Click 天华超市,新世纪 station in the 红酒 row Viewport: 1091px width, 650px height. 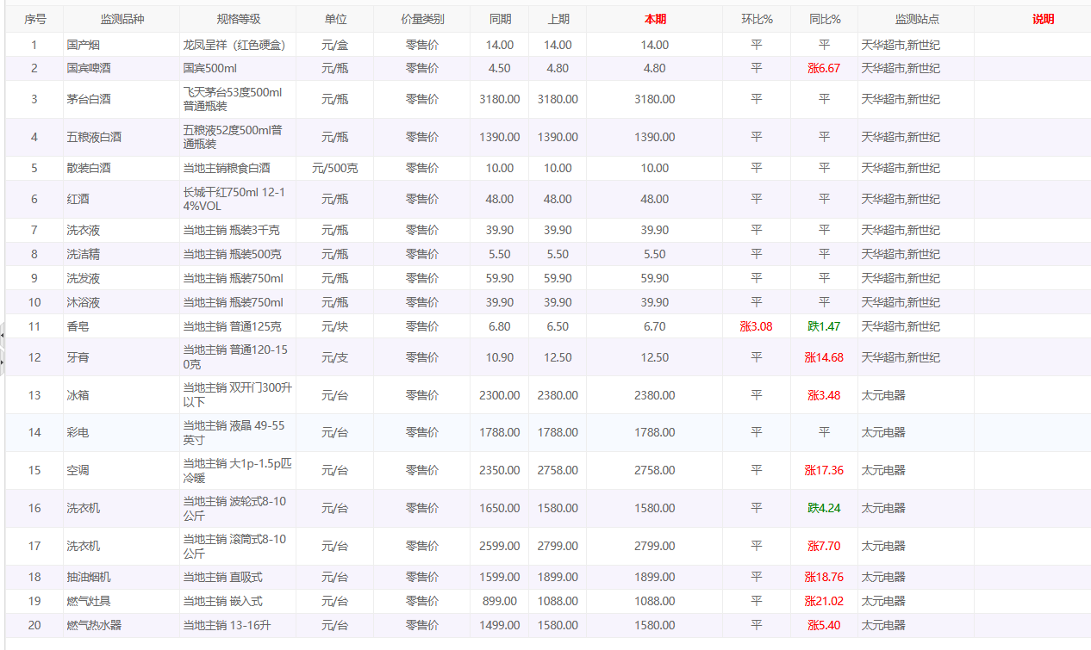click(x=901, y=199)
